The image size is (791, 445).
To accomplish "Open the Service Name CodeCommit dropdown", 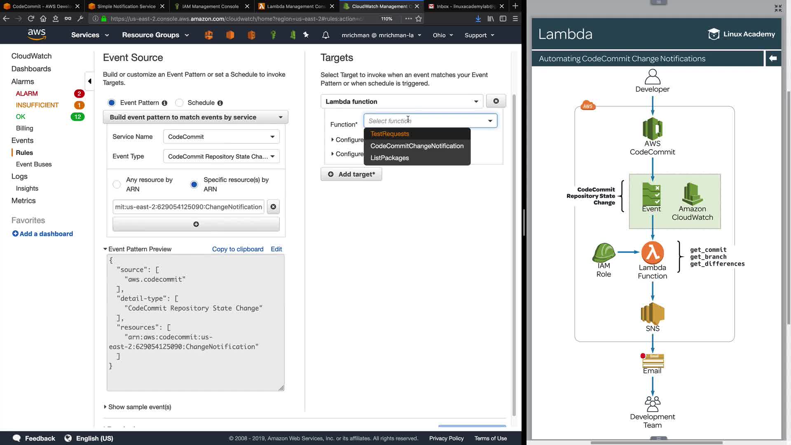I will (221, 137).
